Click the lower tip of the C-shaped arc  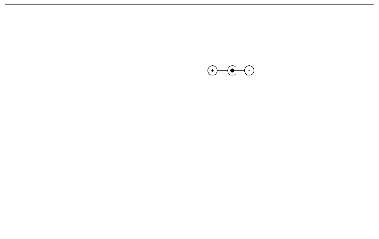tap(235, 75)
